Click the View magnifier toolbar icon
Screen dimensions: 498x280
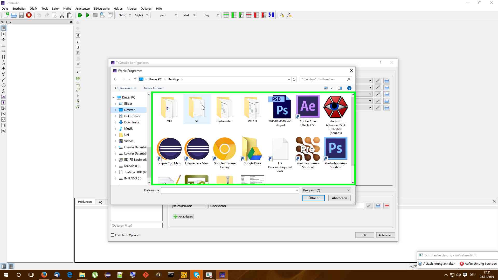(x=103, y=15)
